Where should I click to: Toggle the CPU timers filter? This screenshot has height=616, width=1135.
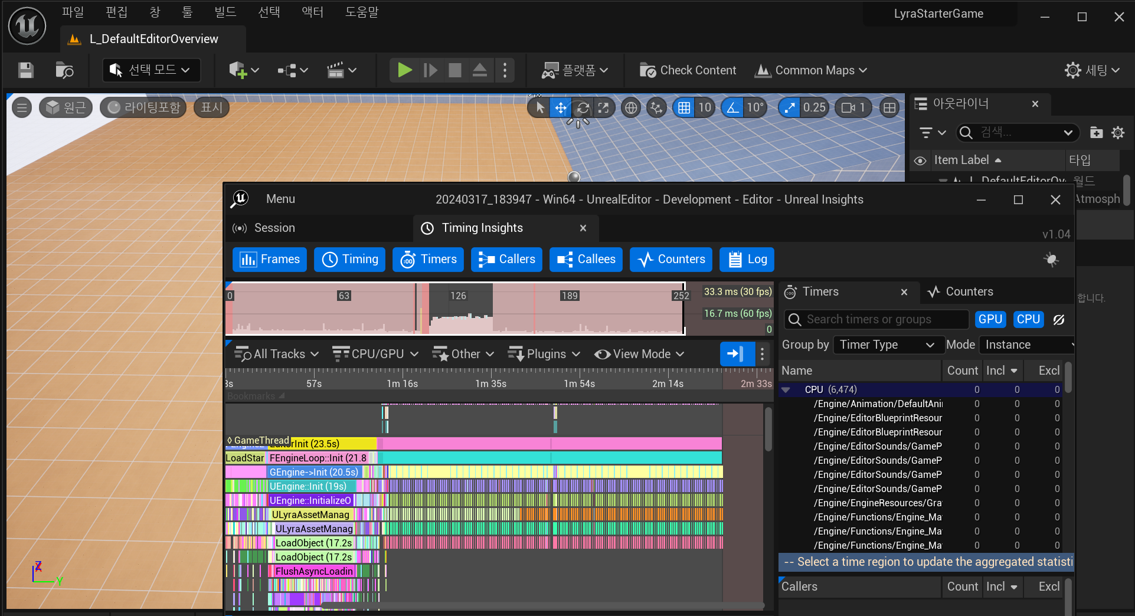[1028, 319]
